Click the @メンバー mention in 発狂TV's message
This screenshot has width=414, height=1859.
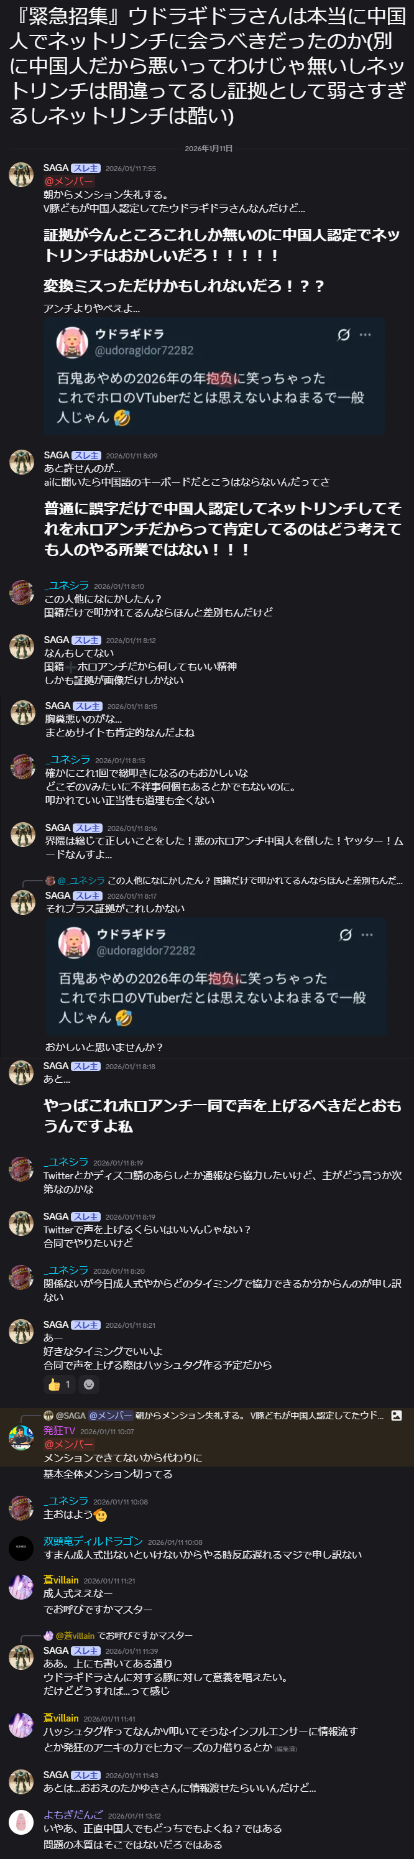coord(68,1445)
